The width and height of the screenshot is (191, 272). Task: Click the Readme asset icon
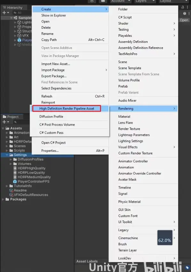tap(11, 190)
